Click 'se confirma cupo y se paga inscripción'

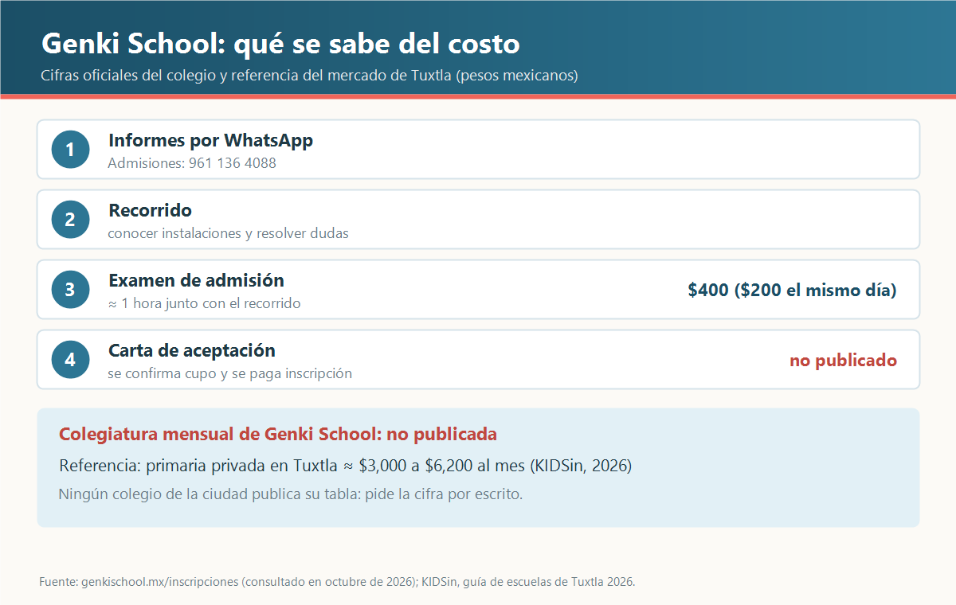230,373
